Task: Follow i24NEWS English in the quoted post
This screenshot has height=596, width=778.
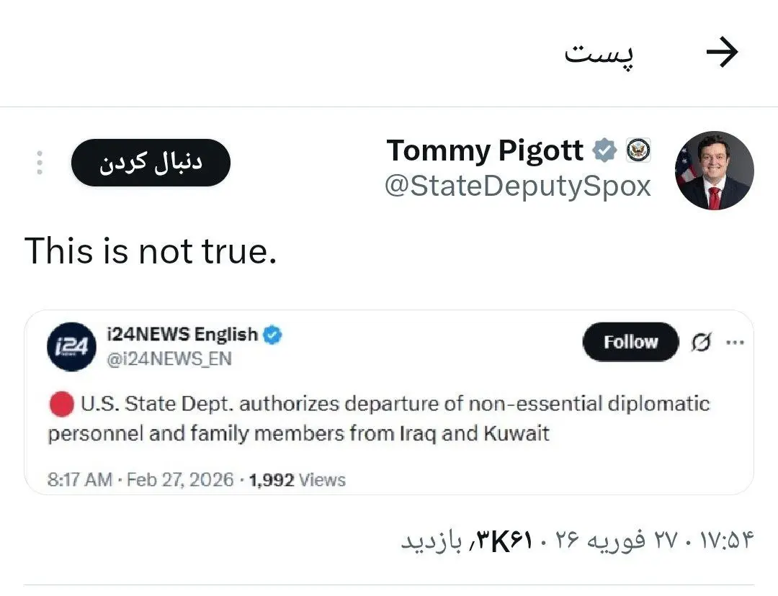Action: (630, 342)
